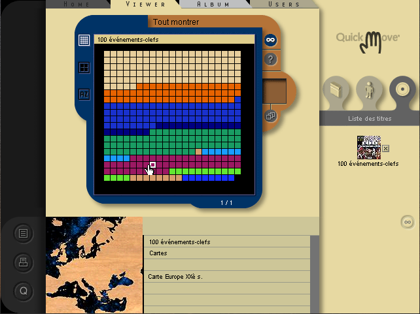Click the brown color square in viewer
Image resolution: width=420 pixels, height=314 pixels.
pyautogui.click(x=273, y=91)
